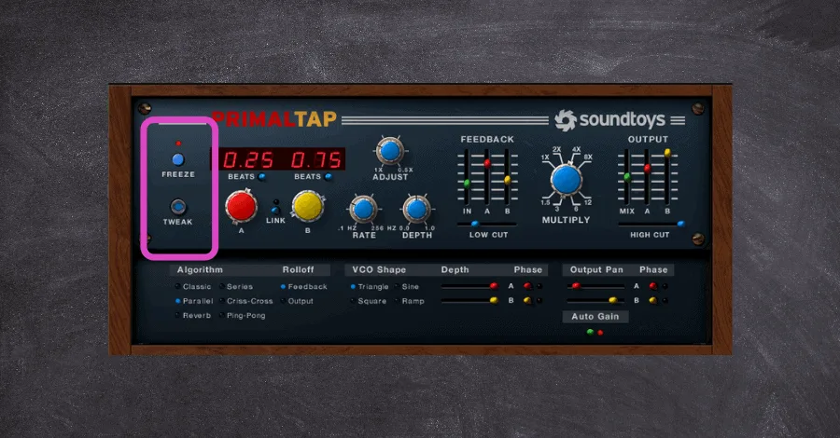Image resolution: width=840 pixels, height=438 pixels.
Task: Click the large blue Multiply knob
Action: [x=567, y=180]
